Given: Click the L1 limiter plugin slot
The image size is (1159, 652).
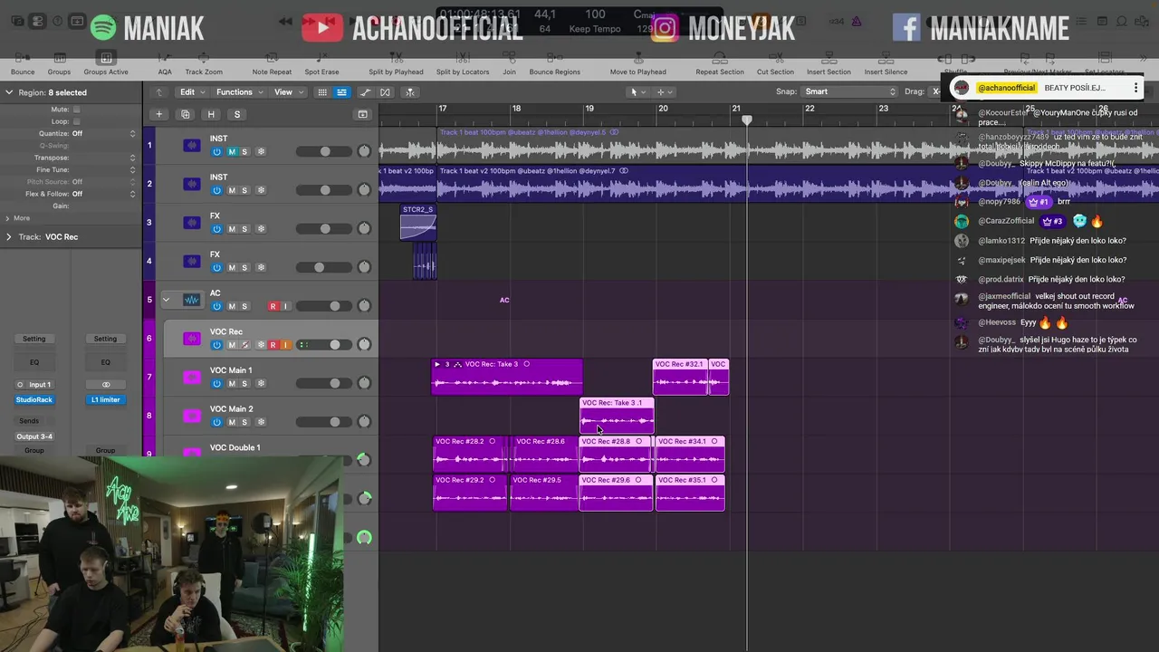Looking at the screenshot, I should tap(105, 400).
